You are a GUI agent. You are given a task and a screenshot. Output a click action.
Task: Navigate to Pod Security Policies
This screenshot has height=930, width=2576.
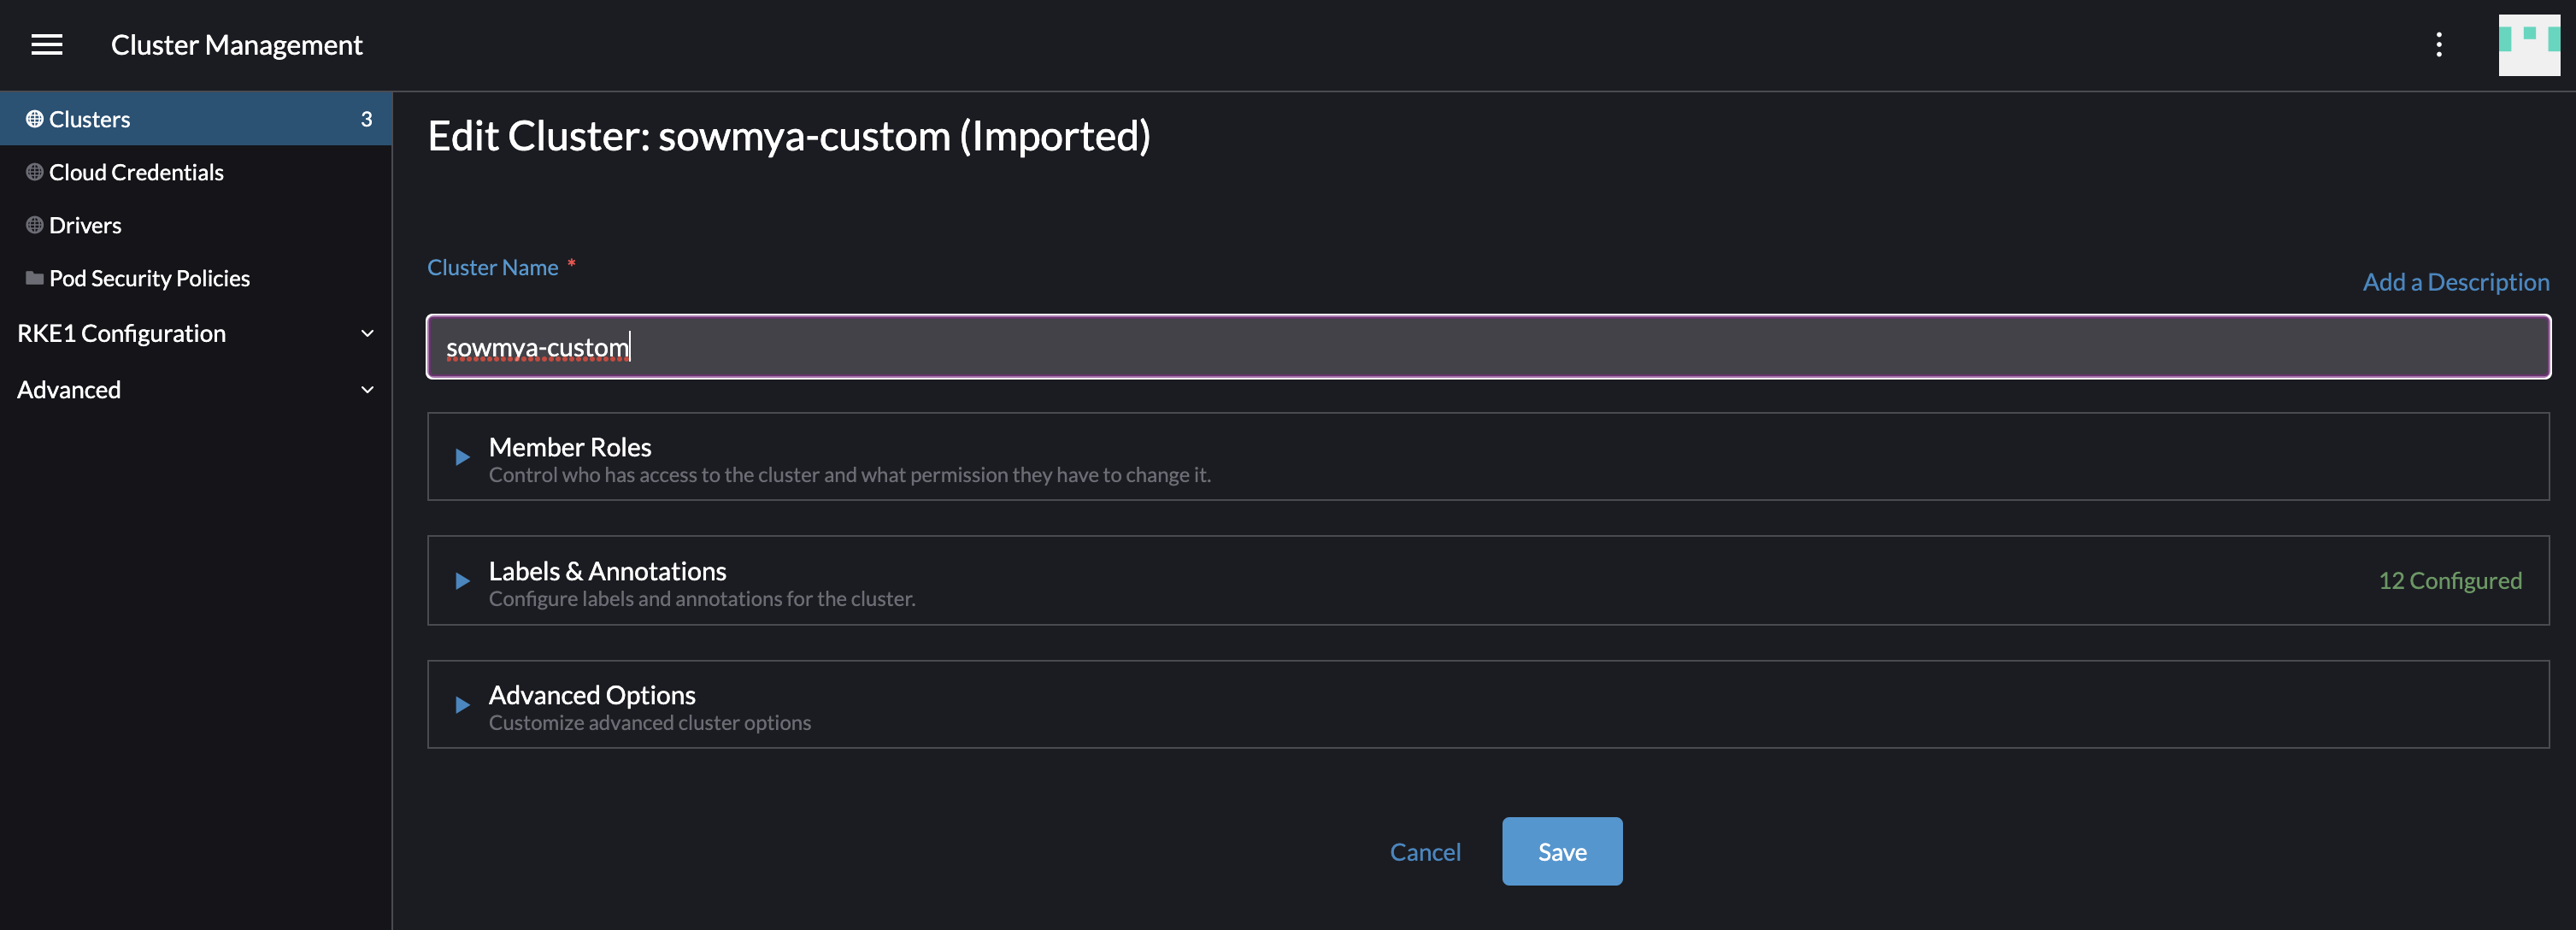[x=149, y=277]
